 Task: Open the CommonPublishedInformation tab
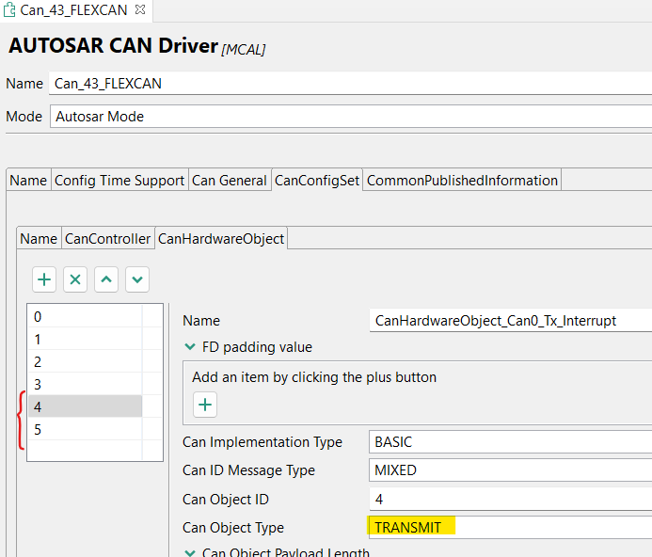coord(462,180)
